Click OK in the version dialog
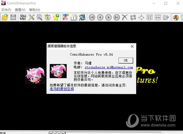Image resolution: width=183 pixels, height=134 pixels. click(x=126, y=60)
